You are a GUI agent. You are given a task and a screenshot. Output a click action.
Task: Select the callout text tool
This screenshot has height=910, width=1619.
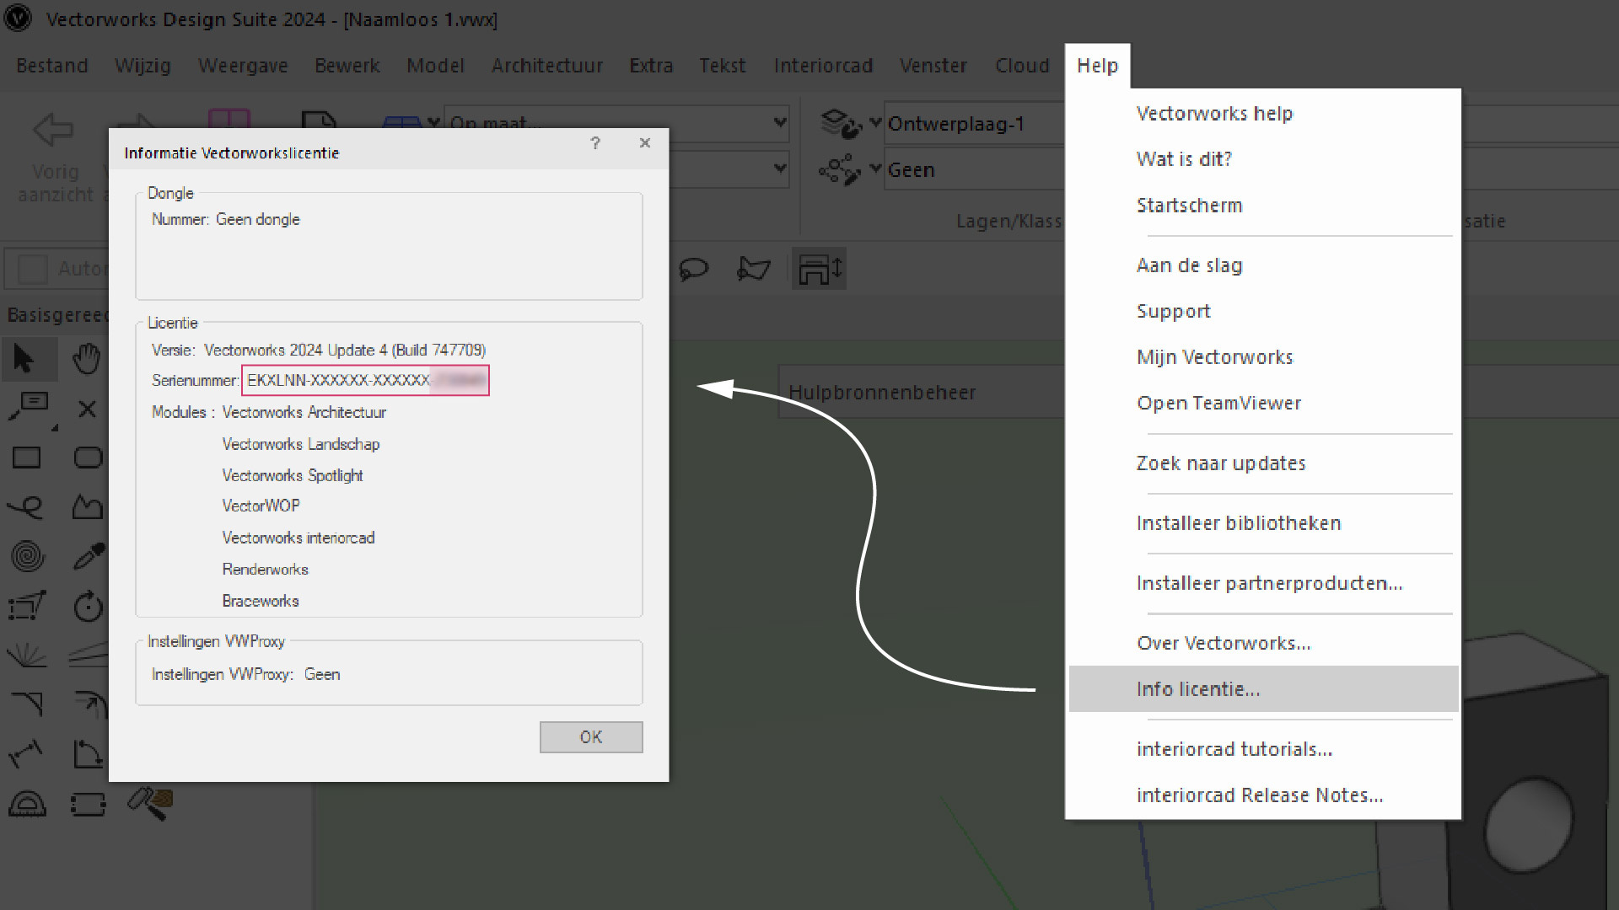tap(30, 407)
